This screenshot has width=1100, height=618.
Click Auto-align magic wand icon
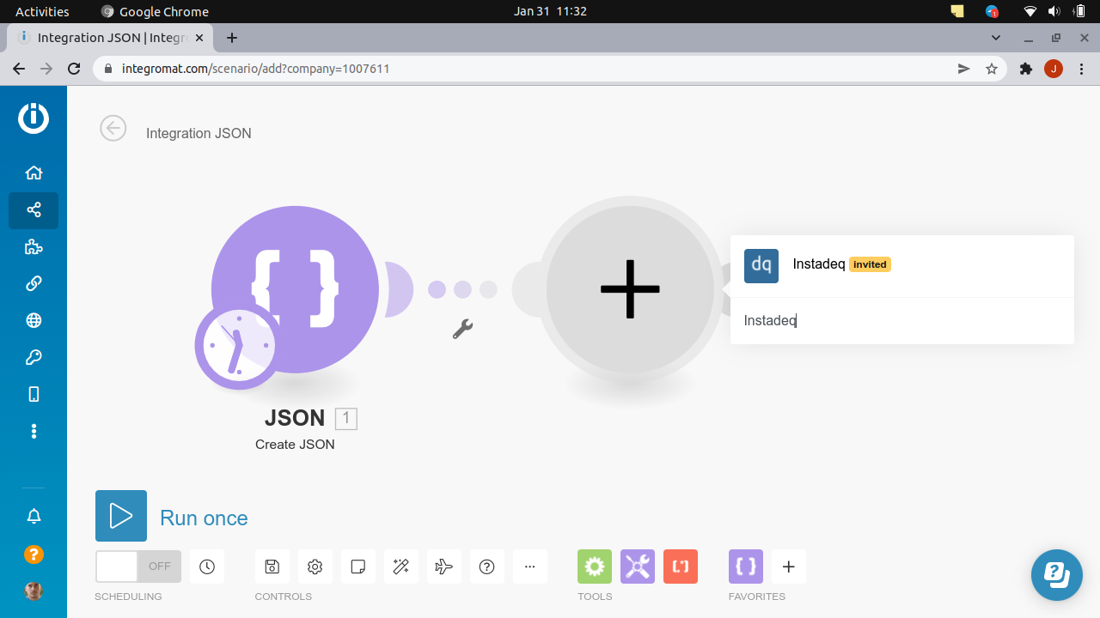(x=401, y=566)
